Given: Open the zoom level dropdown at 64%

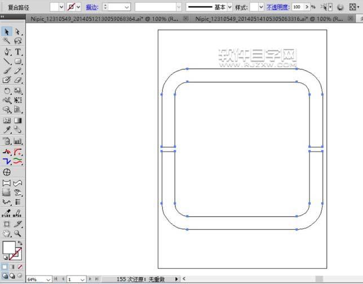Looking at the screenshot, I should [x=48, y=279].
